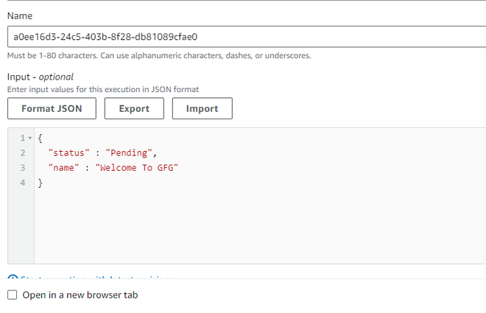The image size is (486, 313).
Task: Click line number 3 in gutter
Action: 23,168
